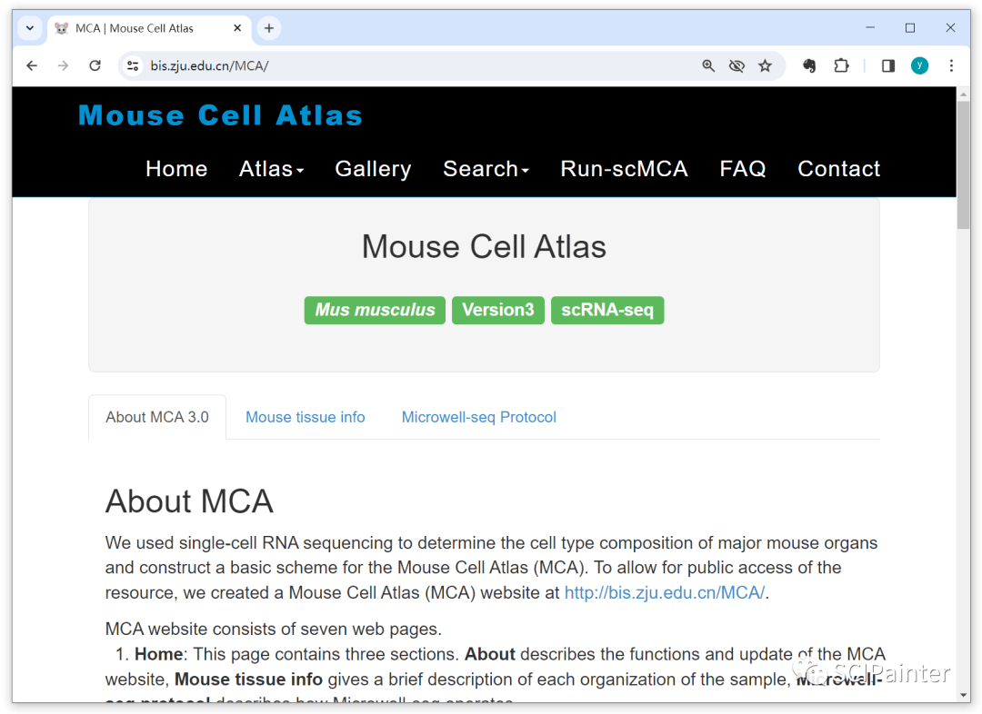Expand the Atlas dropdown in the navbar

pos(271,169)
